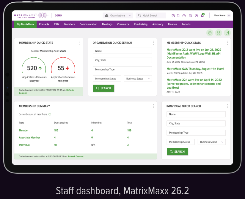Focus organization search Name field
The height and width of the screenshot is (199, 245).
pyautogui.click(x=122, y=51)
